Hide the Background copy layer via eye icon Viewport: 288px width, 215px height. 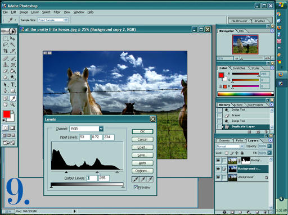pyautogui.click(x=218, y=169)
